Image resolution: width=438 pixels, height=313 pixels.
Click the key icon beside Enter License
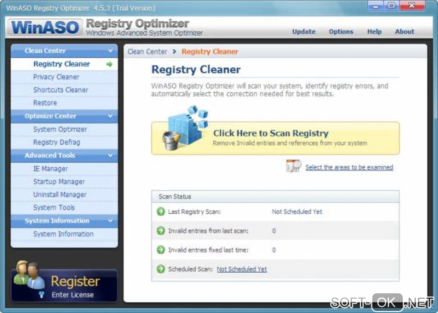pos(42,295)
